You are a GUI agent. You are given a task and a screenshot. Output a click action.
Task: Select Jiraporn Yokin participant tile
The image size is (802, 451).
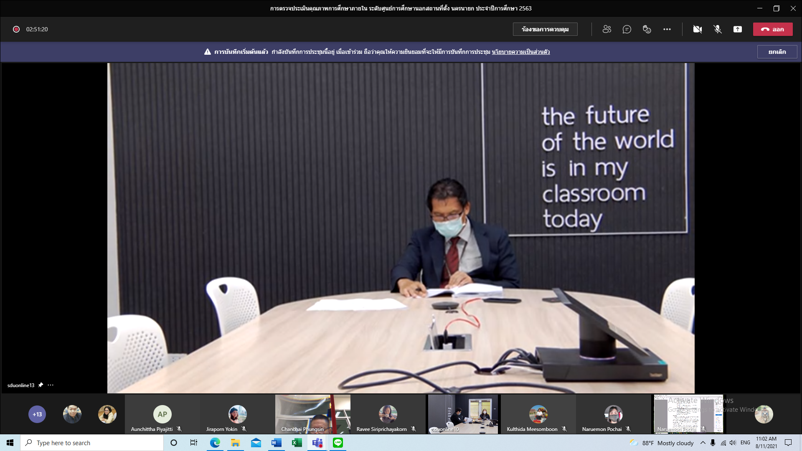coord(237,414)
